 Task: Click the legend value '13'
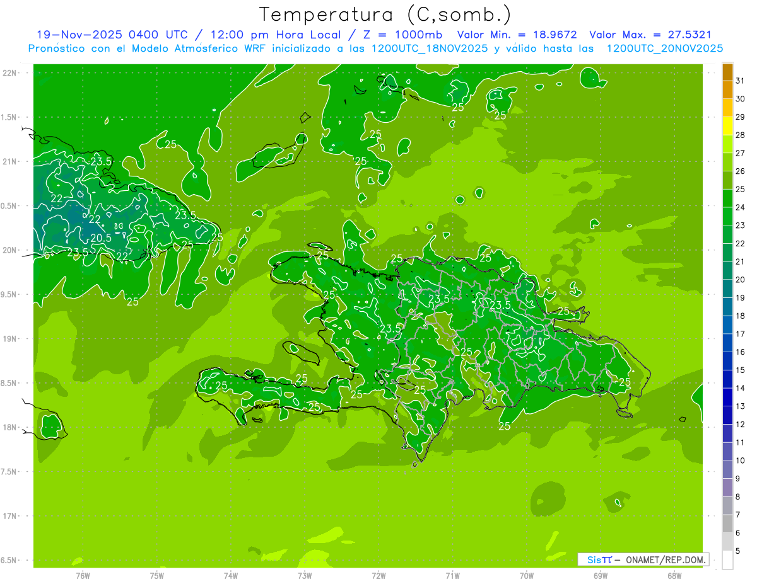pyautogui.click(x=740, y=406)
